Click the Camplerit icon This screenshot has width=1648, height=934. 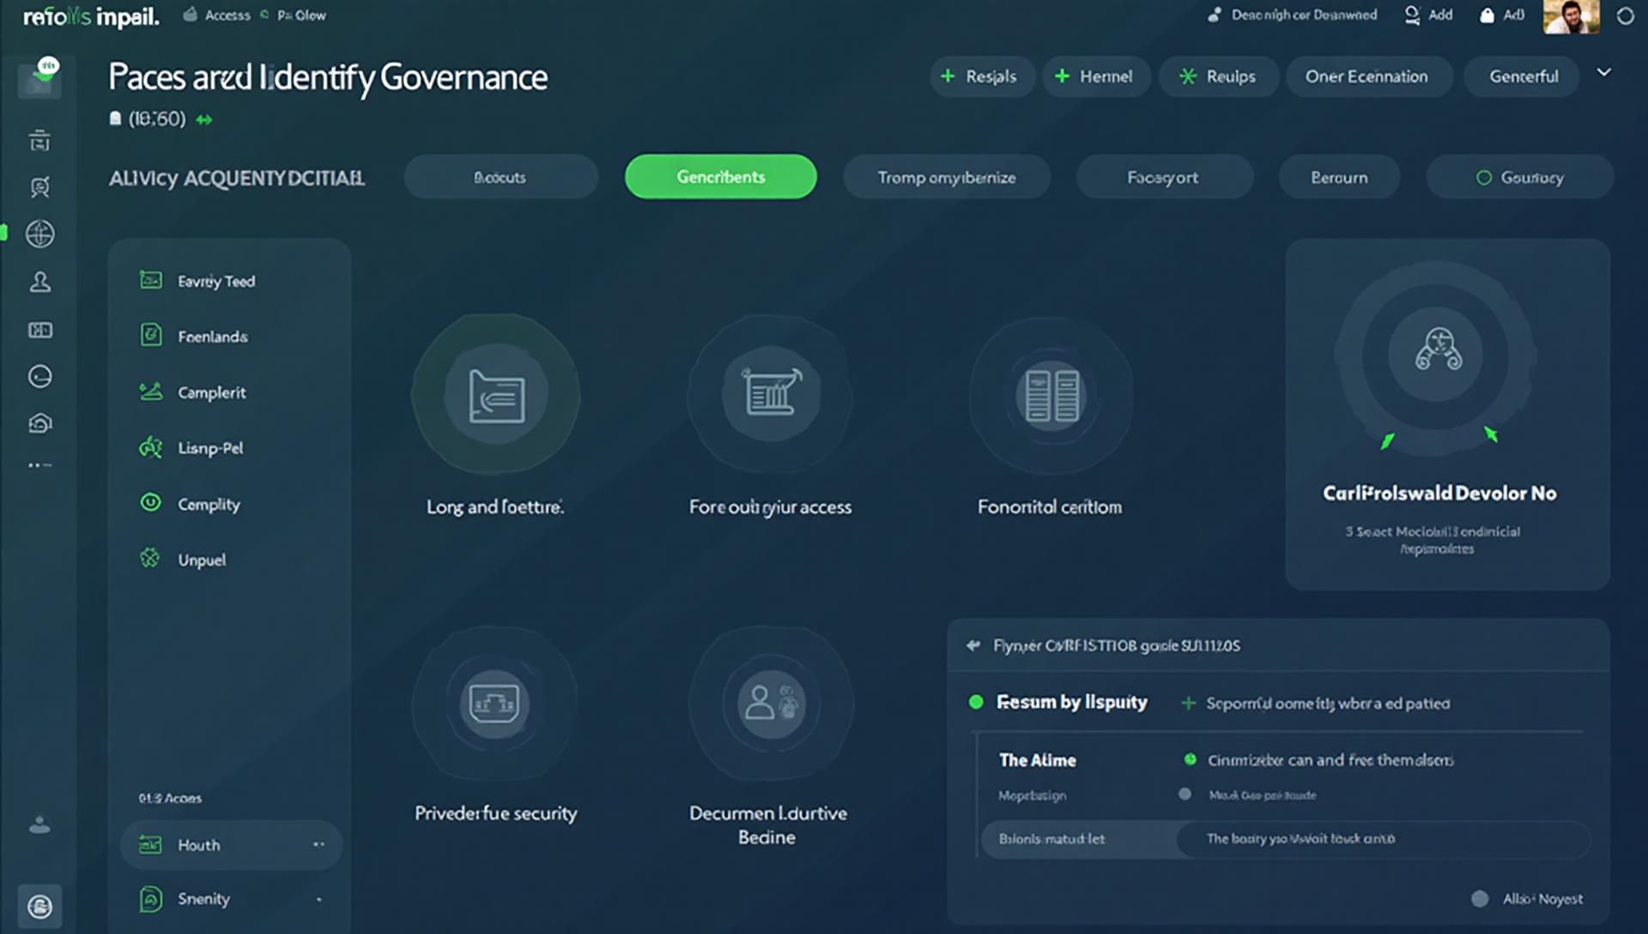pos(151,391)
